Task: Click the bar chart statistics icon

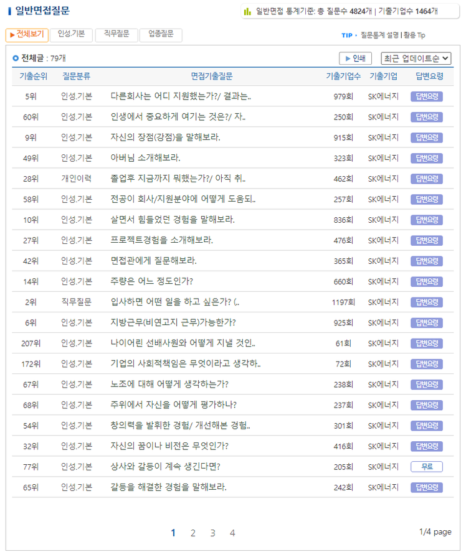Action: click(247, 11)
